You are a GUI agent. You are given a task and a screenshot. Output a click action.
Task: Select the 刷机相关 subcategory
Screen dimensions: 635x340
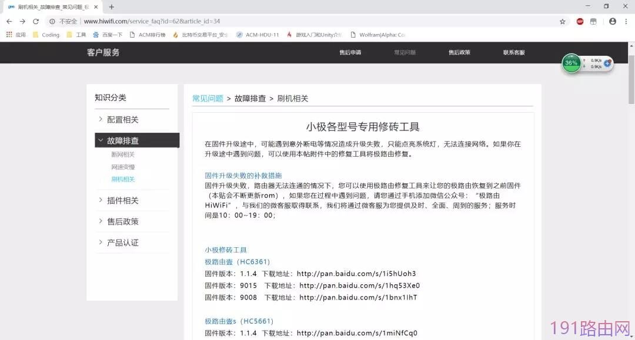tap(123, 179)
